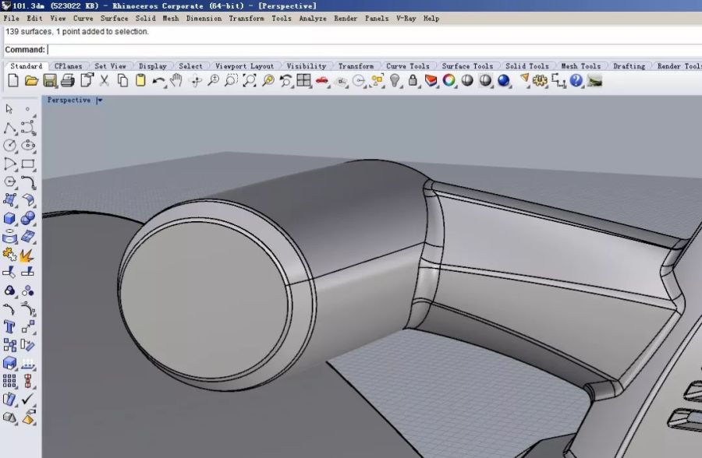
Task: Select the Pan view hand tool
Action: [x=177, y=81]
